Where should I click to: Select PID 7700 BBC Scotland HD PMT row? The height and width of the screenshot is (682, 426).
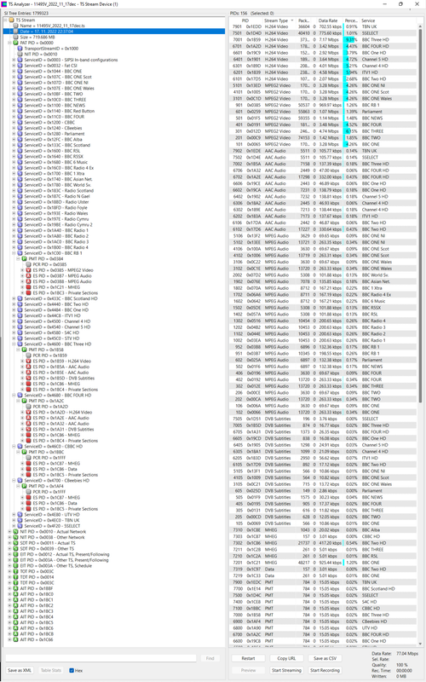pos(324,589)
